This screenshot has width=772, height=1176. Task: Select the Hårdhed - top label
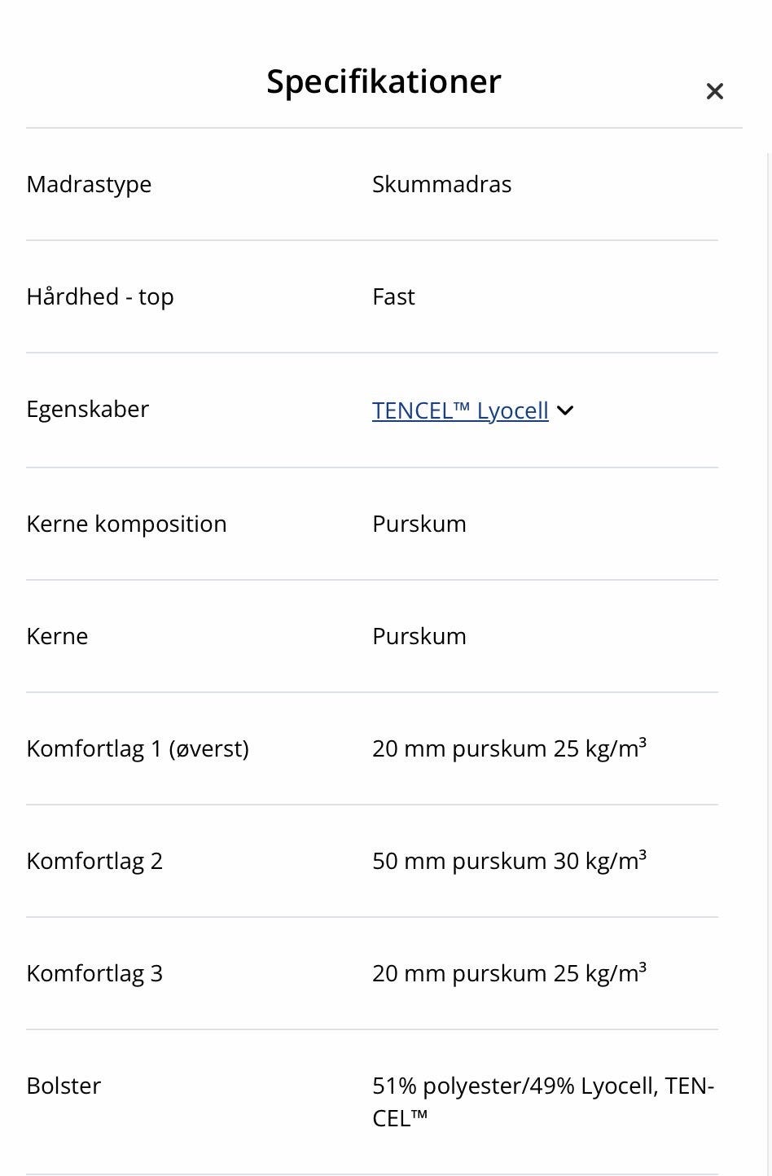point(99,296)
